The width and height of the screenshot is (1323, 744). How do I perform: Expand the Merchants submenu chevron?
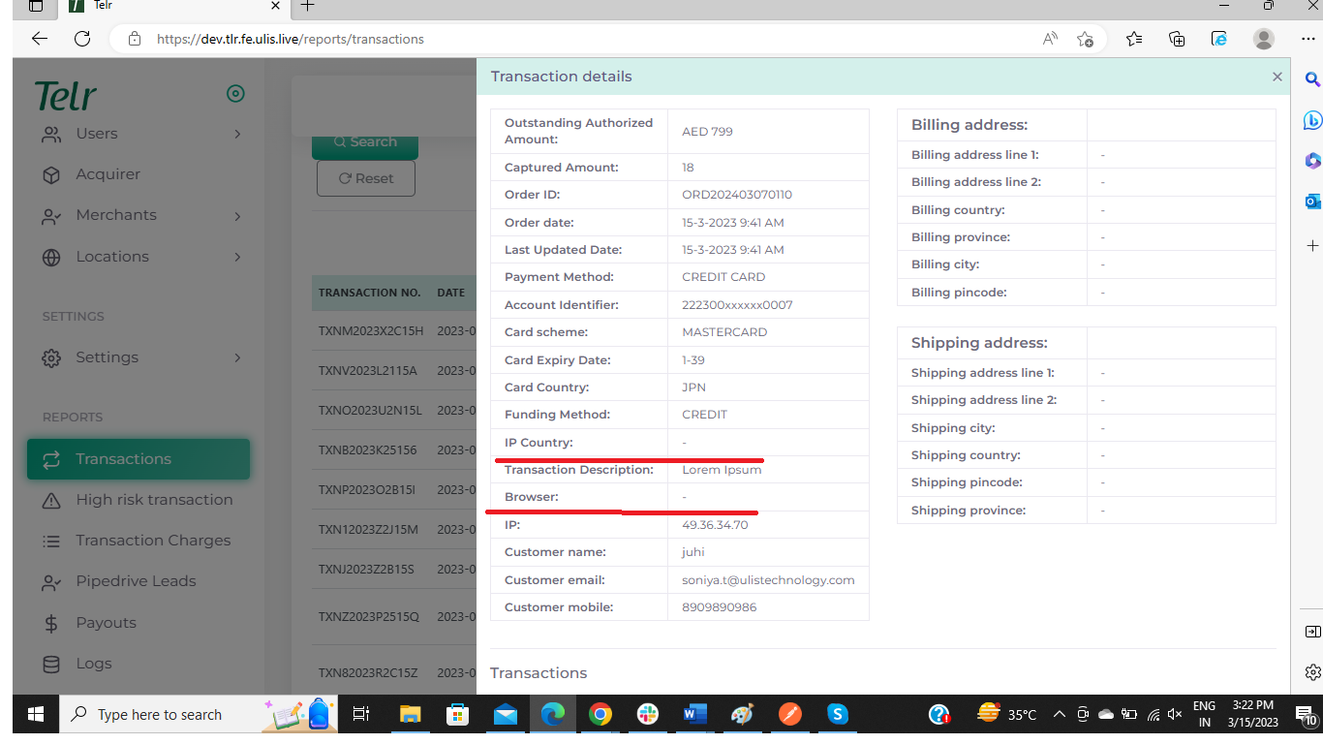237,216
